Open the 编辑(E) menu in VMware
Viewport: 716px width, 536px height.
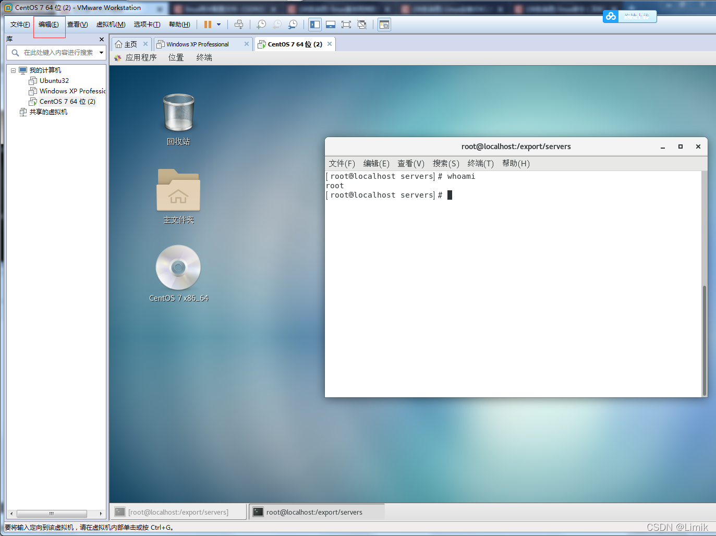point(48,25)
